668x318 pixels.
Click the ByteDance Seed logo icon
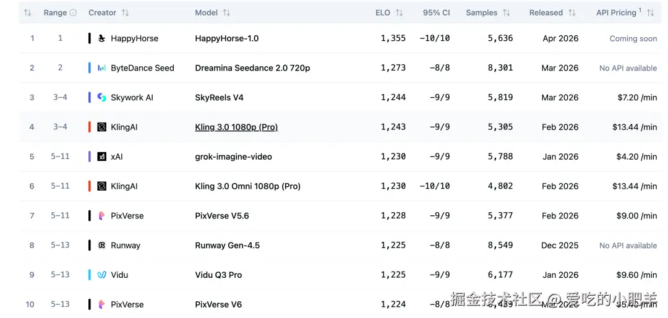(x=102, y=68)
